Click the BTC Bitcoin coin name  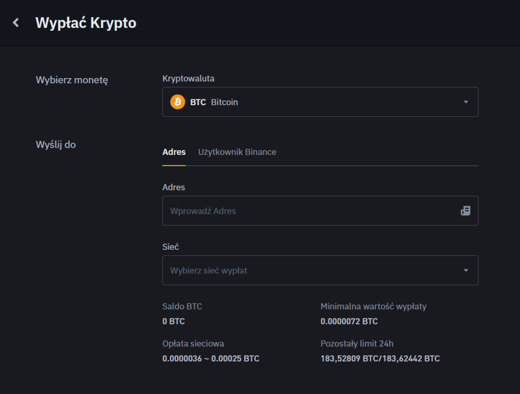point(214,102)
